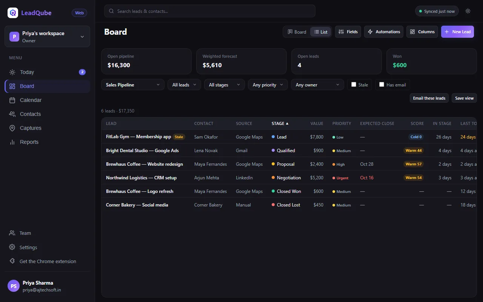This screenshot has width=483, height=302.
Task: Click Email these leads button
Action: pyautogui.click(x=429, y=98)
